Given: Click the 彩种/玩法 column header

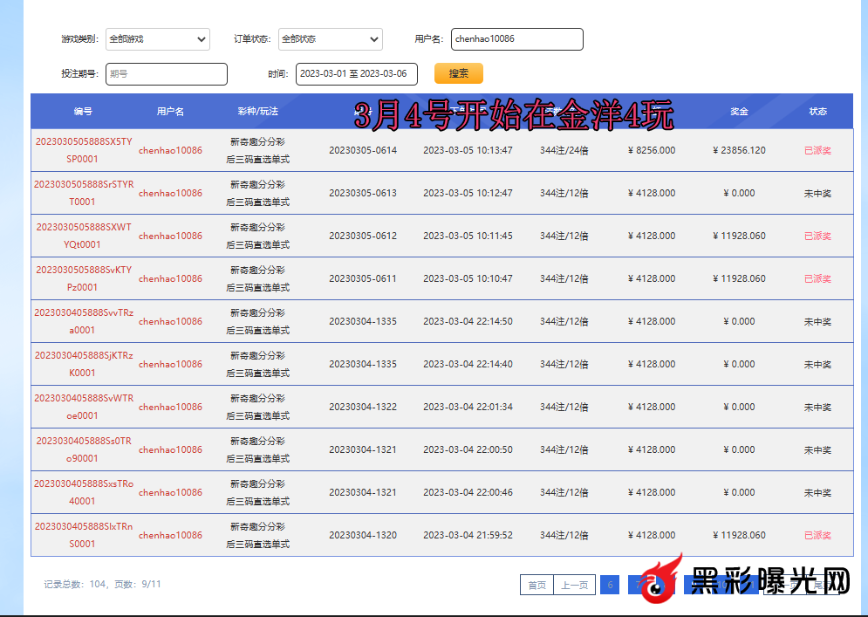Looking at the screenshot, I should pos(257,112).
